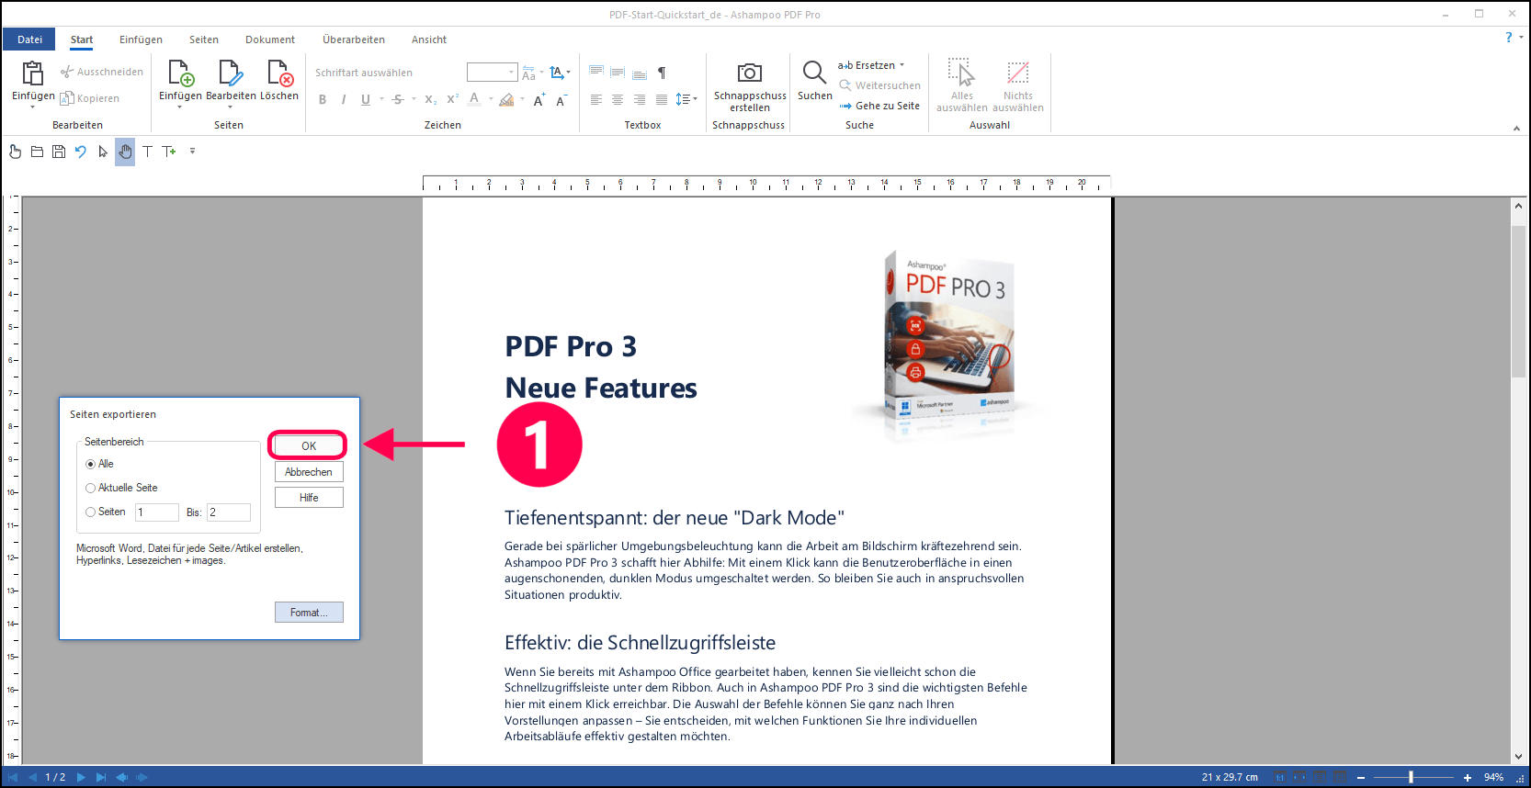Image resolution: width=1531 pixels, height=788 pixels.
Task: Toggle bold formatting
Action: click(x=323, y=99)
